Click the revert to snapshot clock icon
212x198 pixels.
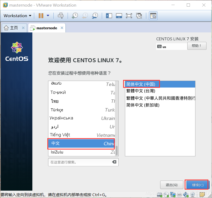pyautogui.click(x=85, y=16)
